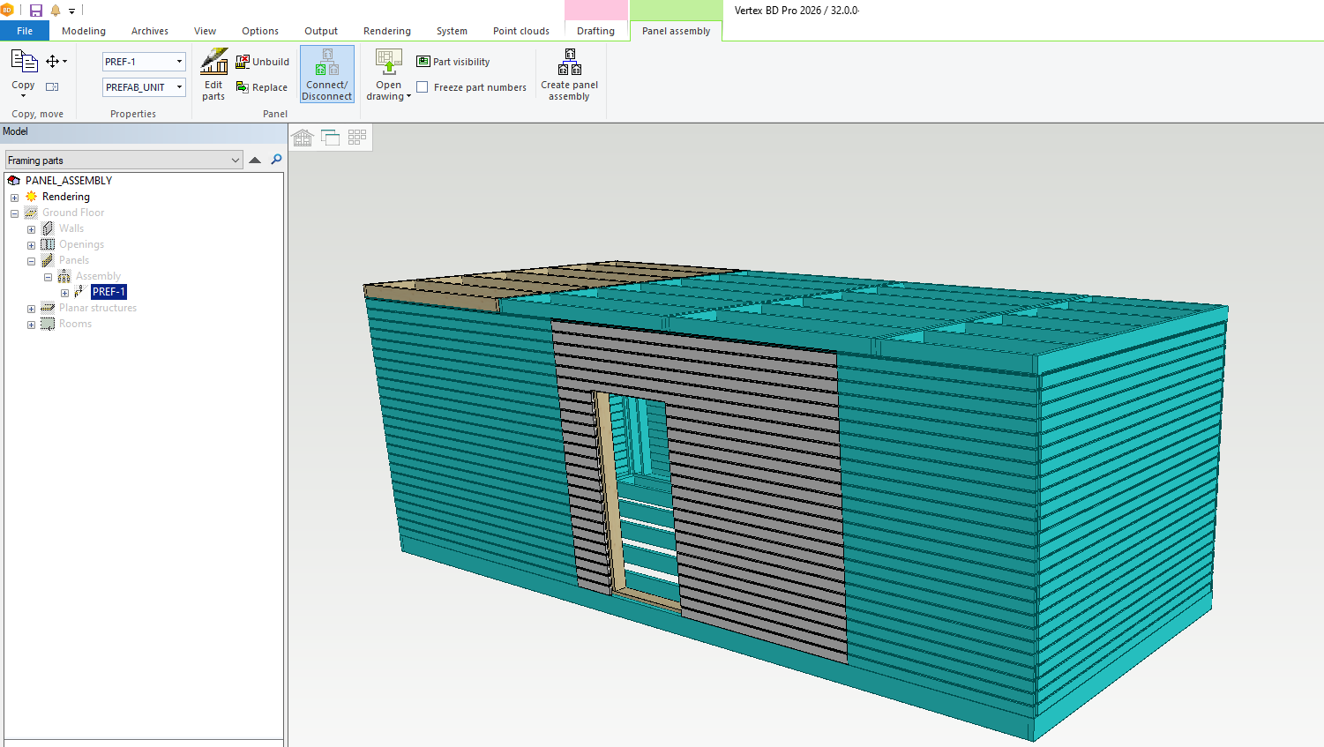This screenshot has height=747, width=1324.
Task: Click the Unbuild panel icon
Action: click(243, 62)
